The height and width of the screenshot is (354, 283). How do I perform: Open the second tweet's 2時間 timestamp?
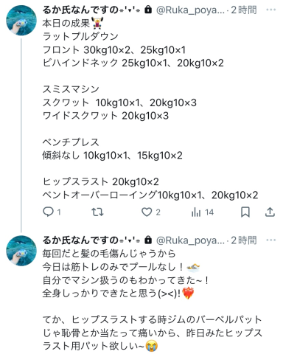point(244,240)
